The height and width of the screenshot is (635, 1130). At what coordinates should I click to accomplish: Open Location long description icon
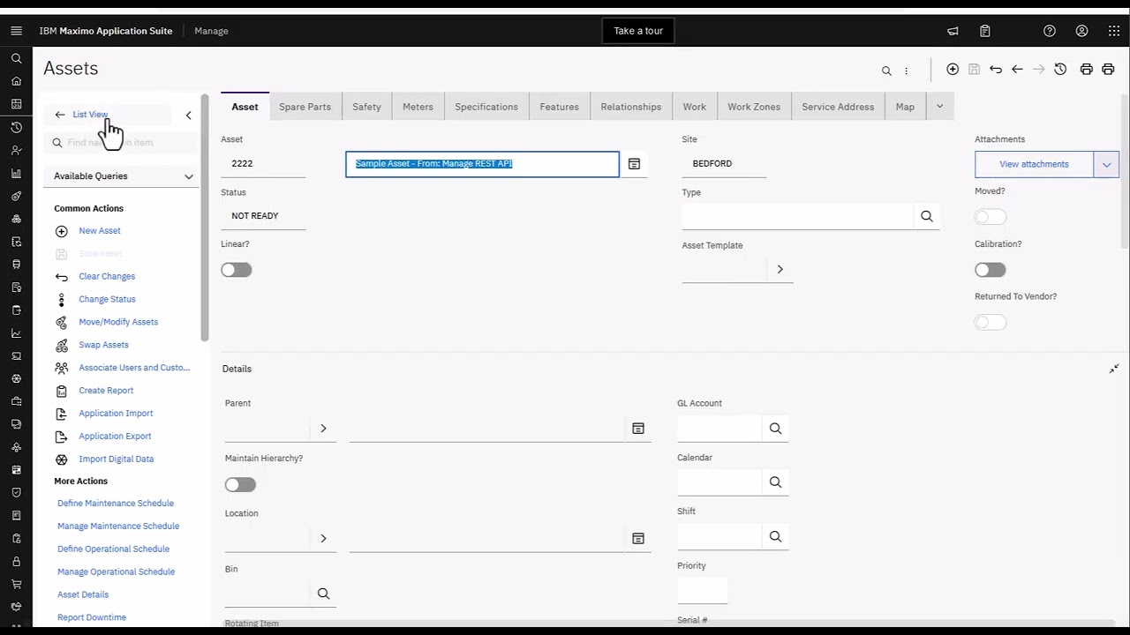(x=638, y=538)
